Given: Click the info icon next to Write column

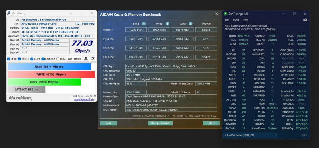Looking at the screenshot, I should [x=167, y=24].
